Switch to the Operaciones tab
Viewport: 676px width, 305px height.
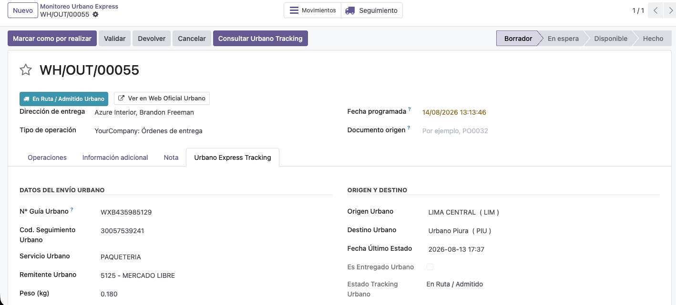[x=47, y=157]
